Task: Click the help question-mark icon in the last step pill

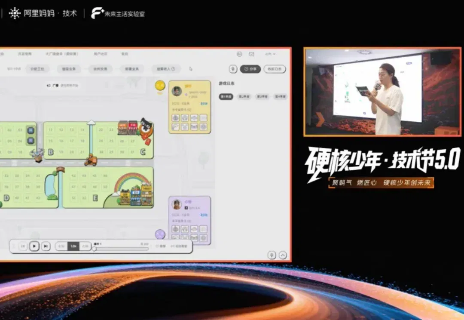Action: coord(174,69)
